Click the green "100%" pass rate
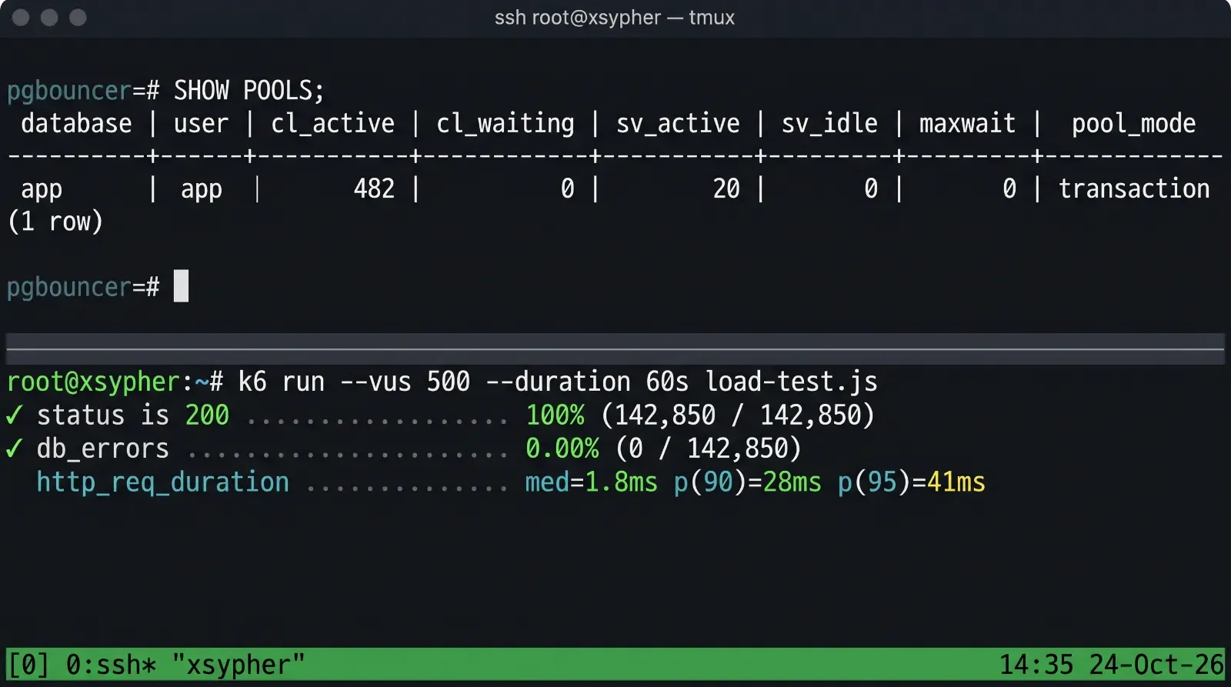 click(555, 415)
